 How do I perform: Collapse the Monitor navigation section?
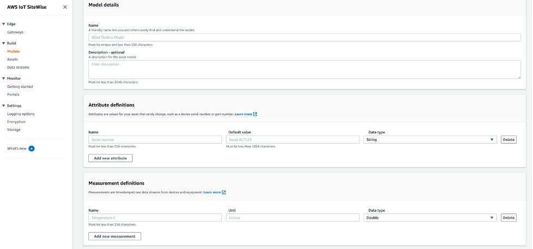tap(3, 79)
